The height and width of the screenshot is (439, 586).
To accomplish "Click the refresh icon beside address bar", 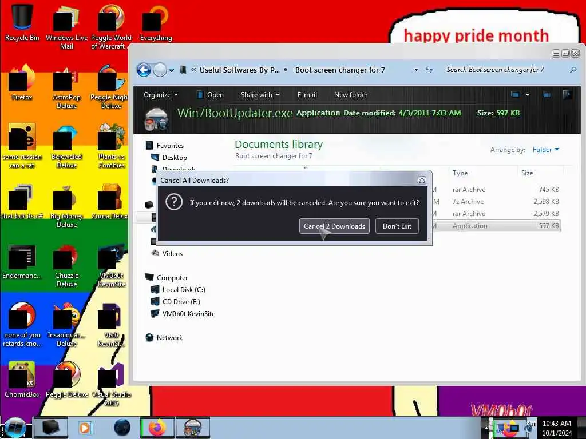I will (429, 70).
